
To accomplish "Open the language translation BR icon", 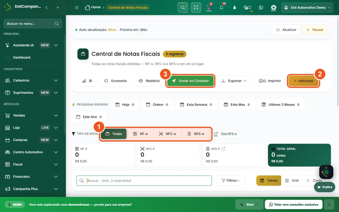I will [248, 7].
